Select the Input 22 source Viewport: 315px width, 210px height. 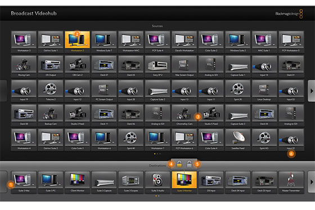pos(291,140)
